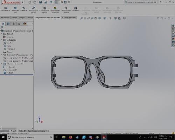Screen dimensions: 175x140
Task: Save the assembly with the disk icon
Action: pyautogui.click(x=40, y=2)
